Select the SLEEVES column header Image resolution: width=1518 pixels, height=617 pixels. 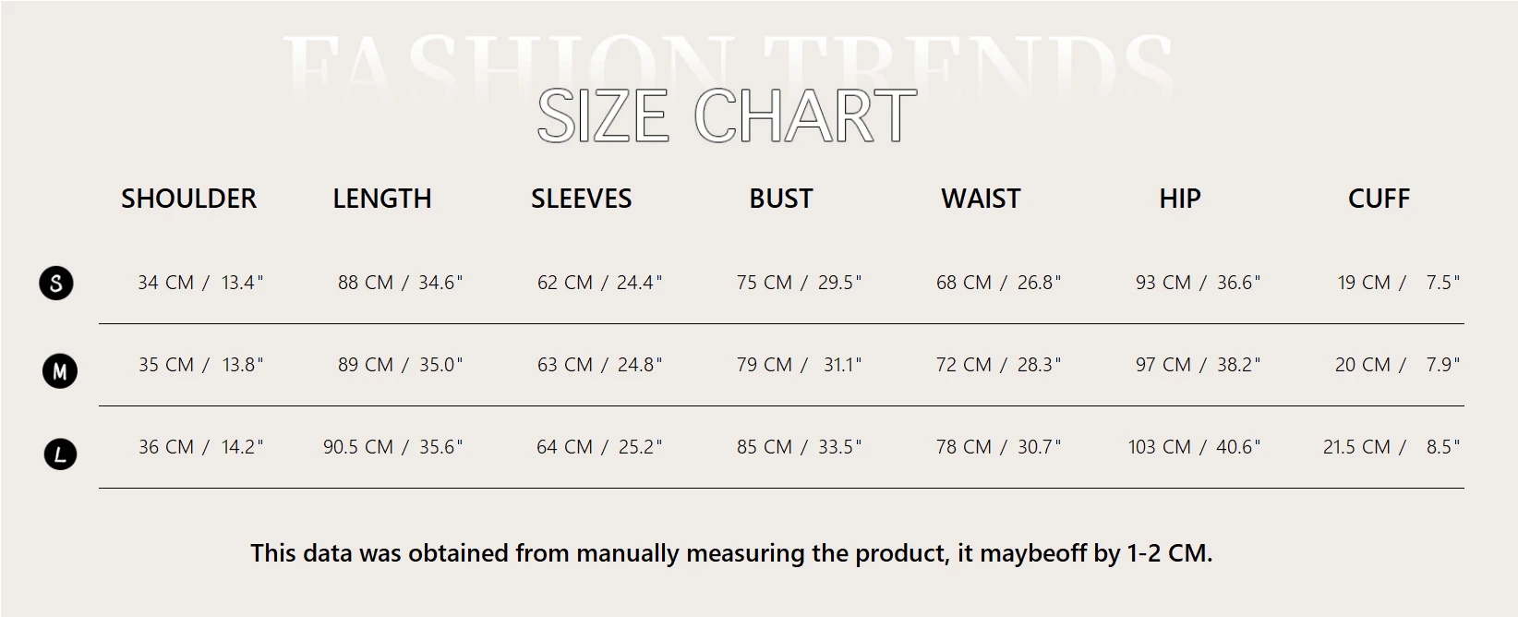(582, 199)
